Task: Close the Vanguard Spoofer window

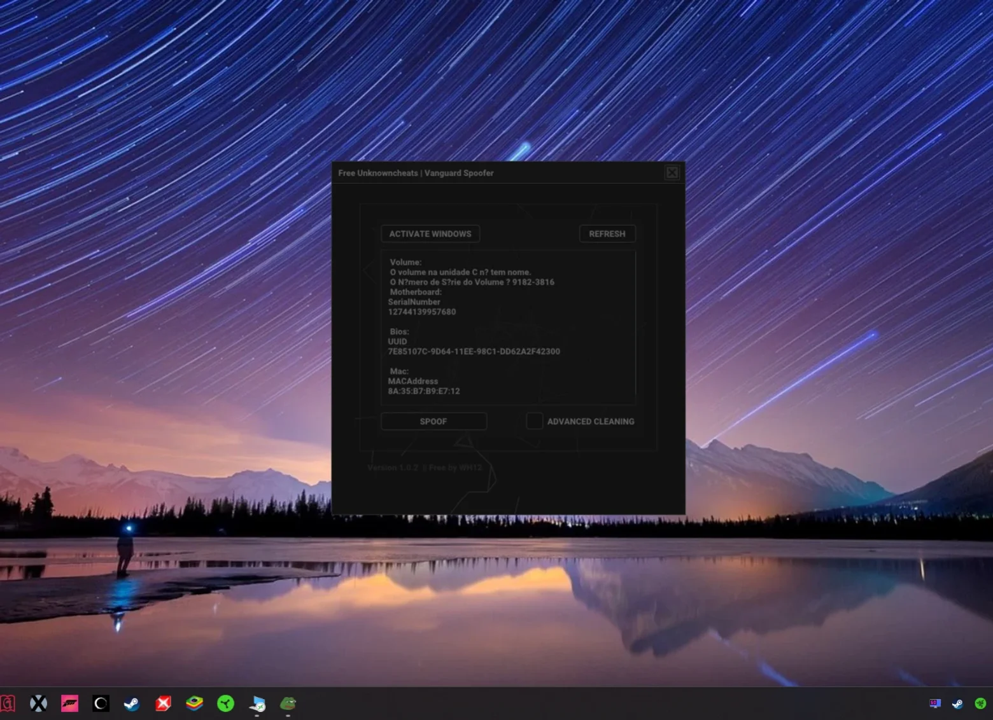Action: click(x=672, y=172)
